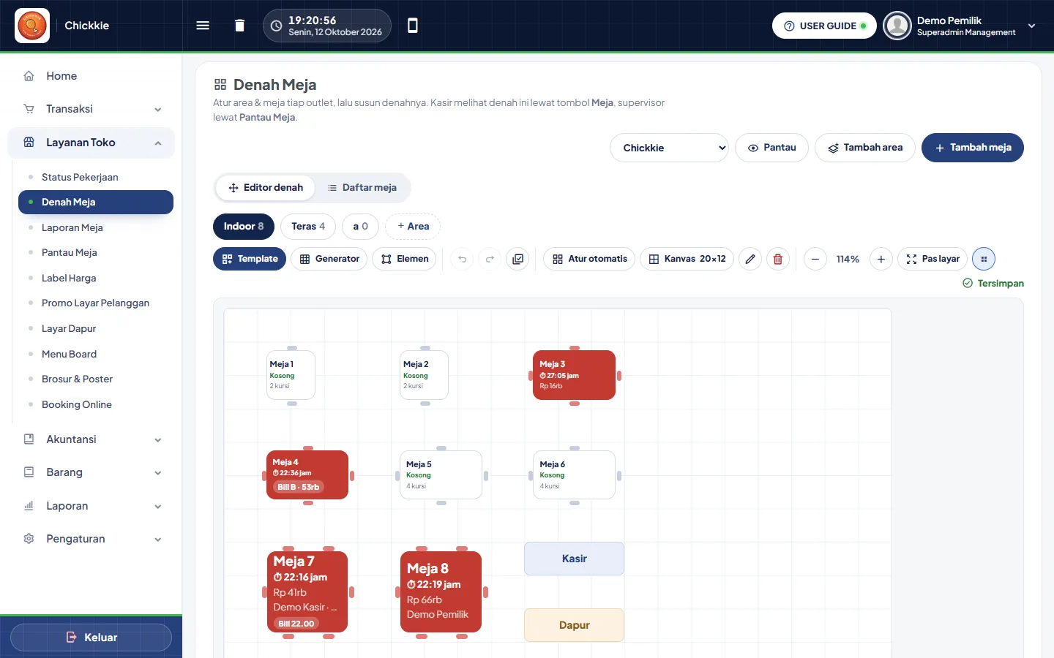The width and height of the screenshot is (1054, 658).
Task: Collapse the Layanan Toko sidebar section
Action: pyautogui.click(x=91, y=143)
